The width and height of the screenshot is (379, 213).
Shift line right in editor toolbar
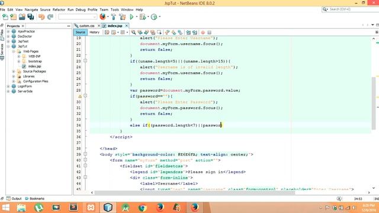(195, 33)
